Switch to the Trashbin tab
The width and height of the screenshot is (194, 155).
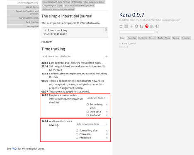[186, 38]
